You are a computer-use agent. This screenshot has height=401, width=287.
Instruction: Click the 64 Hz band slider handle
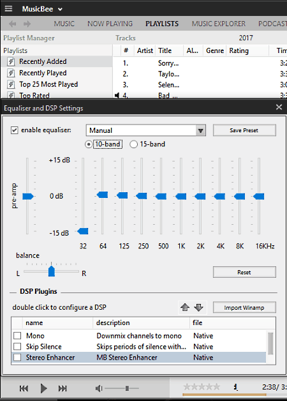(103, 195)
